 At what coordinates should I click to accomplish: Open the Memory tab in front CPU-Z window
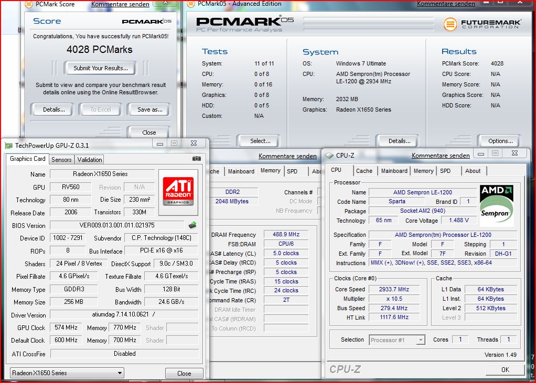(x=424, y=171)
